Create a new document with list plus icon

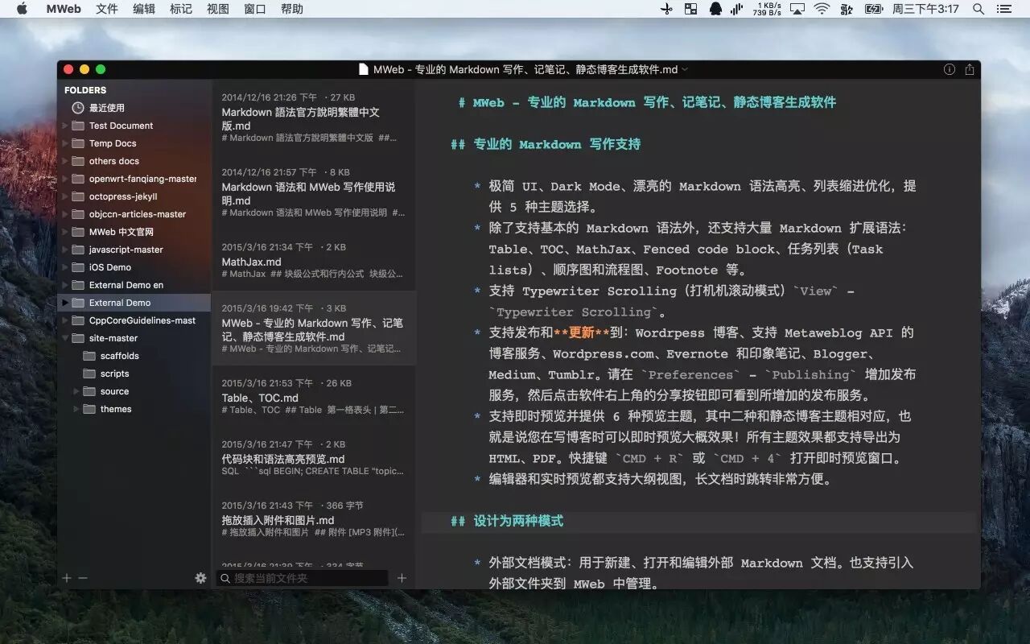coord(402,578)
